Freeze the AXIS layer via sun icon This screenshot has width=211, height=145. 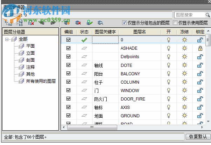[x=184, y=107]
